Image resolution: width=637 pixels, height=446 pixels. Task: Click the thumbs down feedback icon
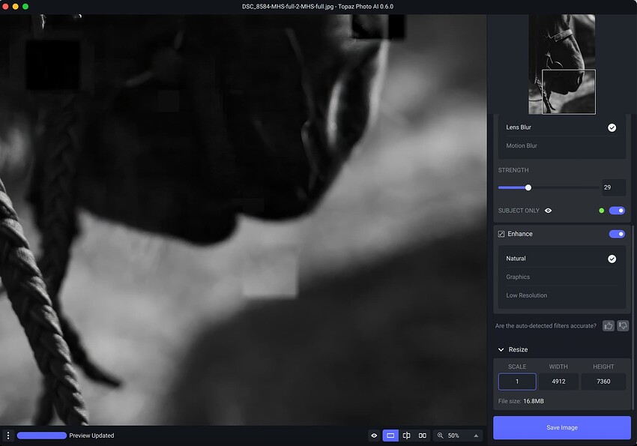click(x=623, y=325)
